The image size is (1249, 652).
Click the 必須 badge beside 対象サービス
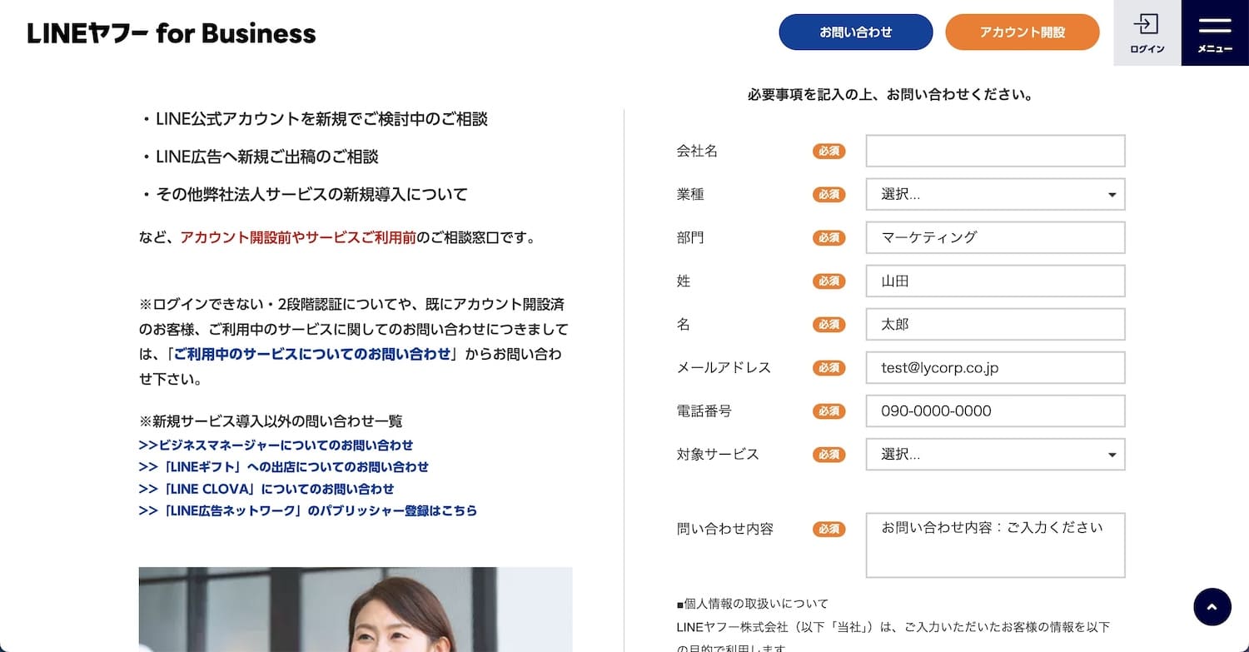(x=829, y=454)
